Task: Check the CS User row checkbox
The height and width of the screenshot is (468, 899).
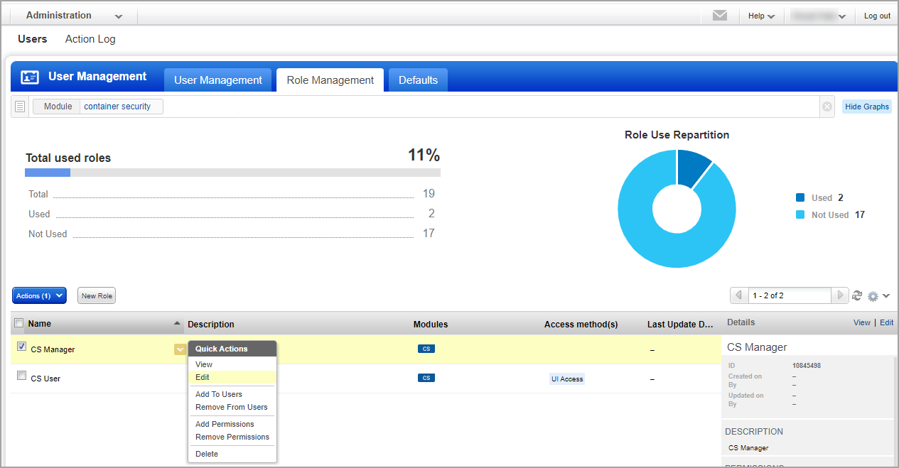Action: pos(21,376)
